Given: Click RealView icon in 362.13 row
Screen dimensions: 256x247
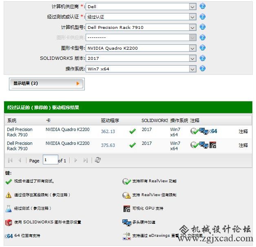Looking at the screenshot, I should click(x=194, y=131).
